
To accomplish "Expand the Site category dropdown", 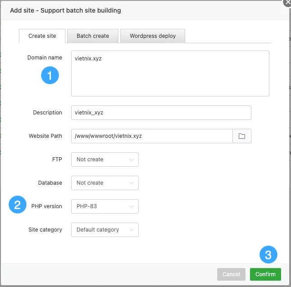I will (105, 230).
